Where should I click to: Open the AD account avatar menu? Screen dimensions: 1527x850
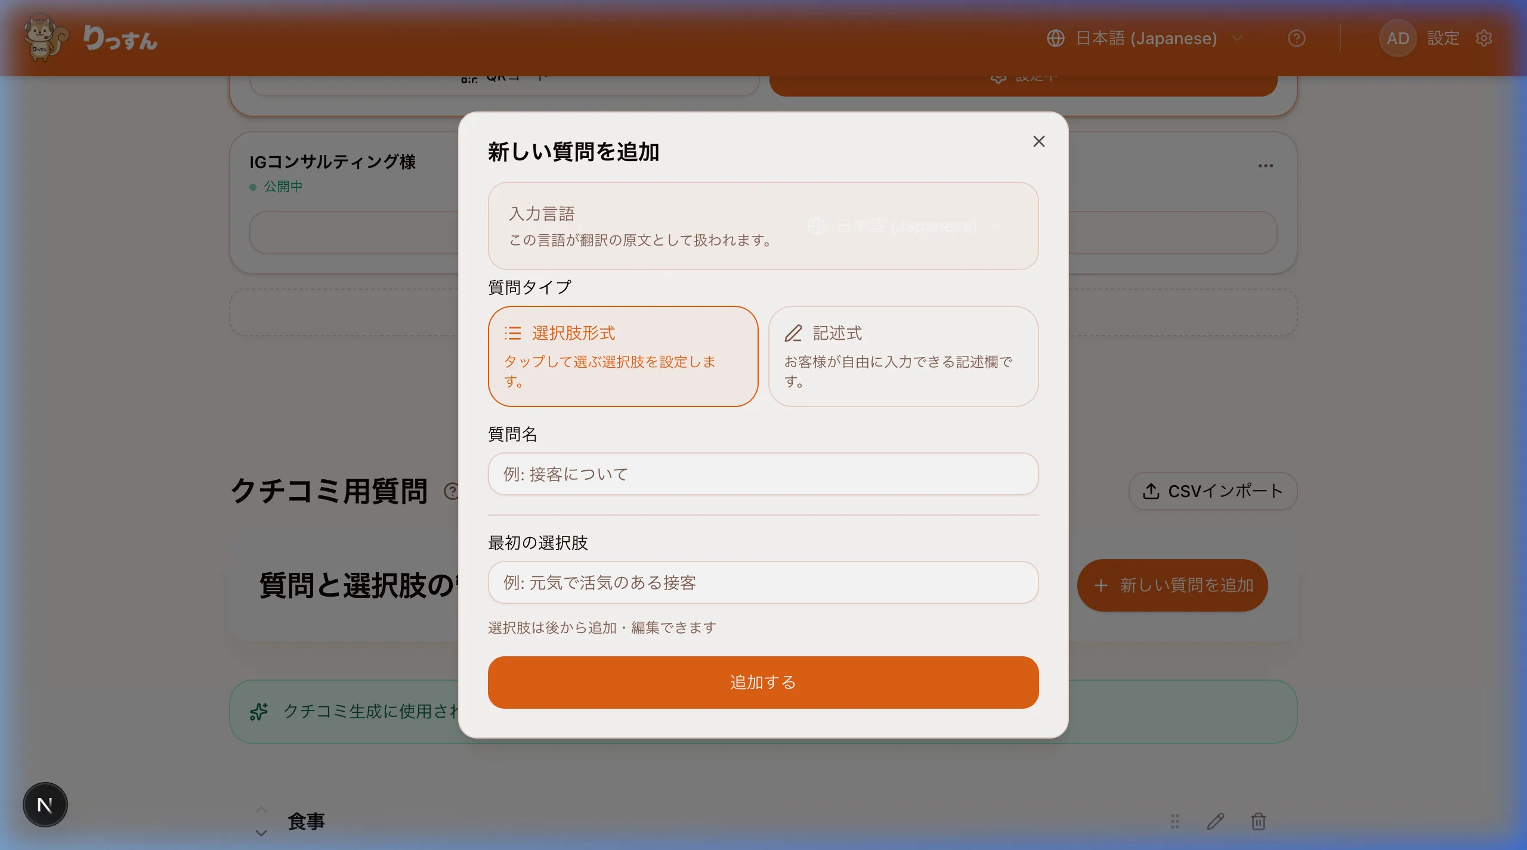[x=1398, y=38]
